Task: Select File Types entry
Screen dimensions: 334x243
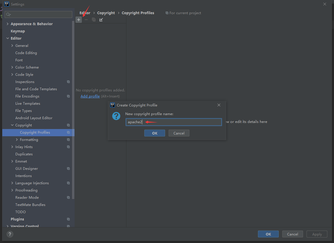Action: click(x=23, y=111)
